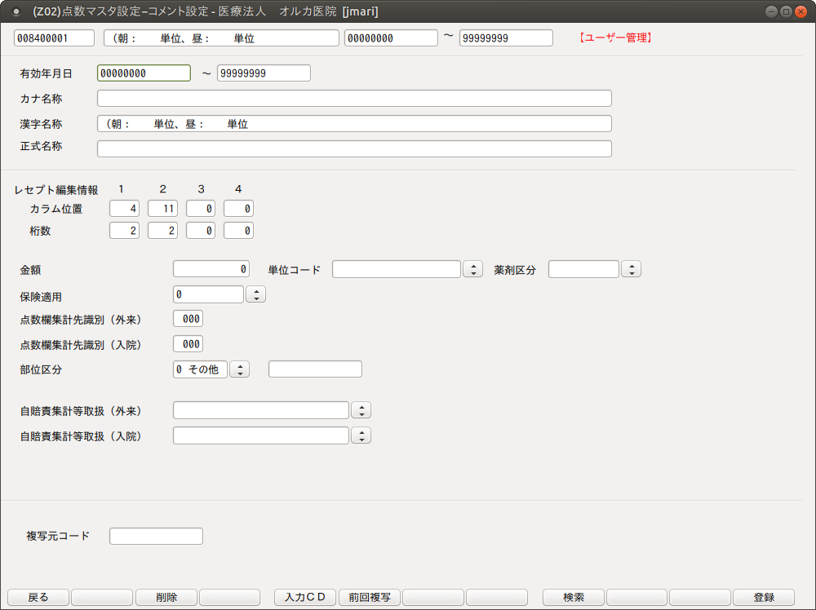Viewport: 816px width, 610px height.
Task: Click the 複写元コード input field
Action: (x=156, y=536)
